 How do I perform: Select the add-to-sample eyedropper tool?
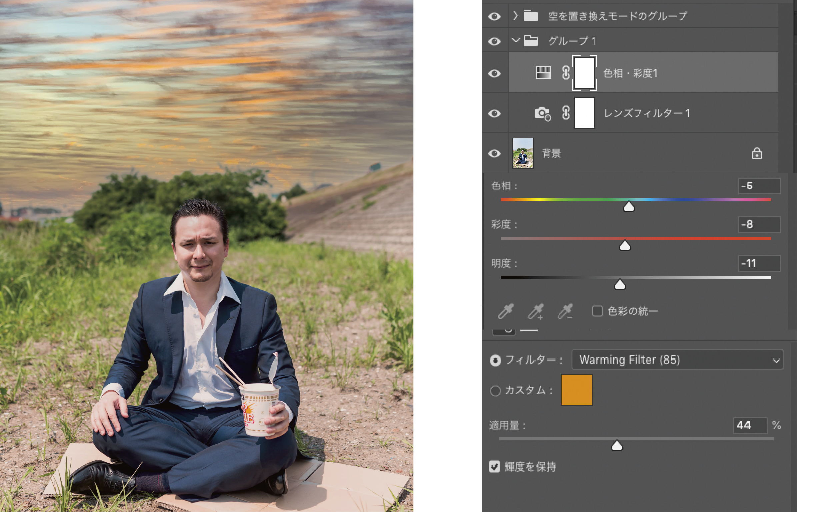click(x=536, y=311)
